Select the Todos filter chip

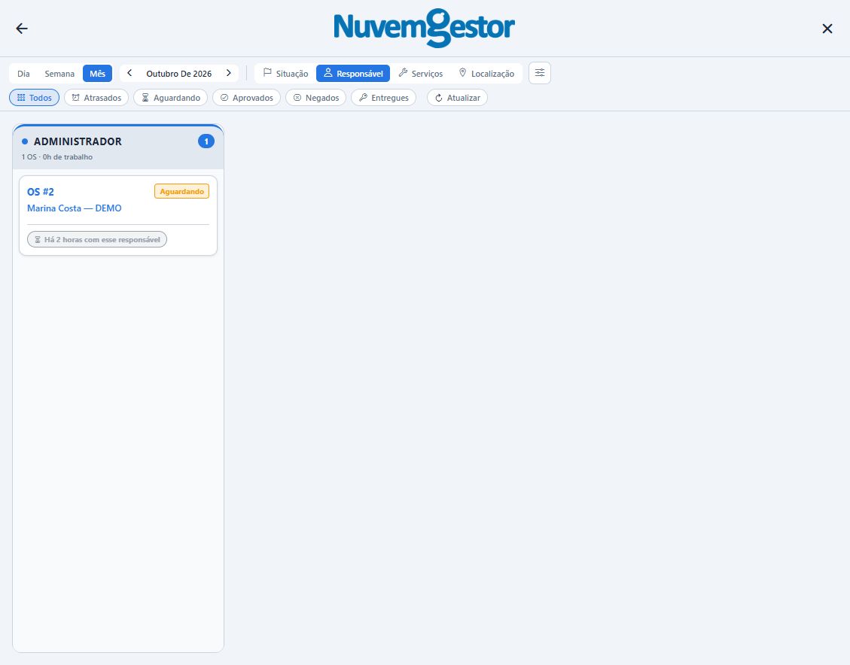[34, 98]
